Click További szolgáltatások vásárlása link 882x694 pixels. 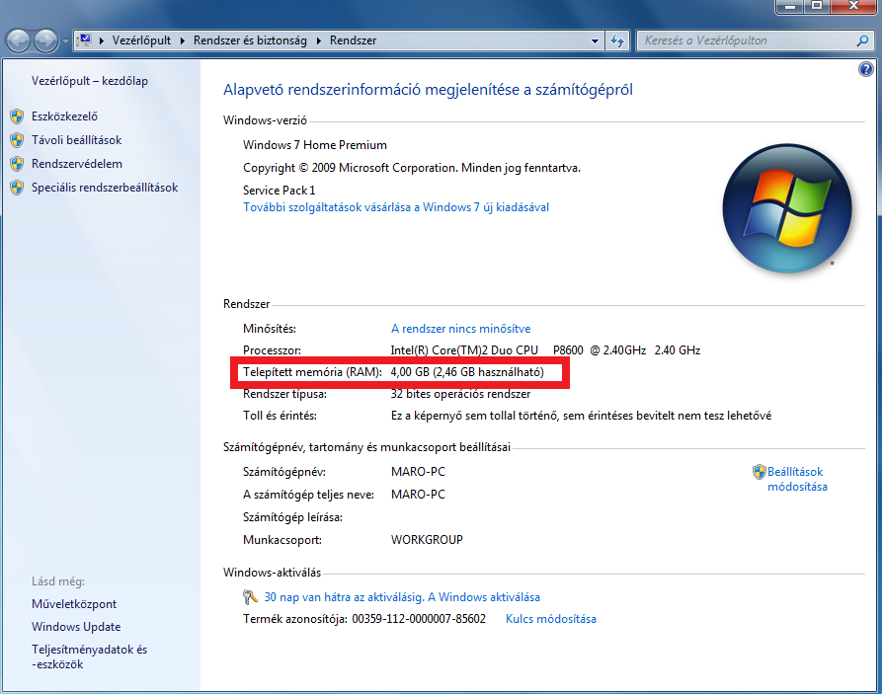[x=396, y=207]
